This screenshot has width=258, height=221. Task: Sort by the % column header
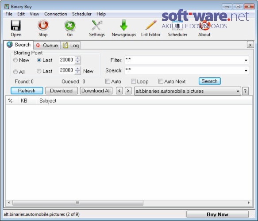tap(12, 101)
